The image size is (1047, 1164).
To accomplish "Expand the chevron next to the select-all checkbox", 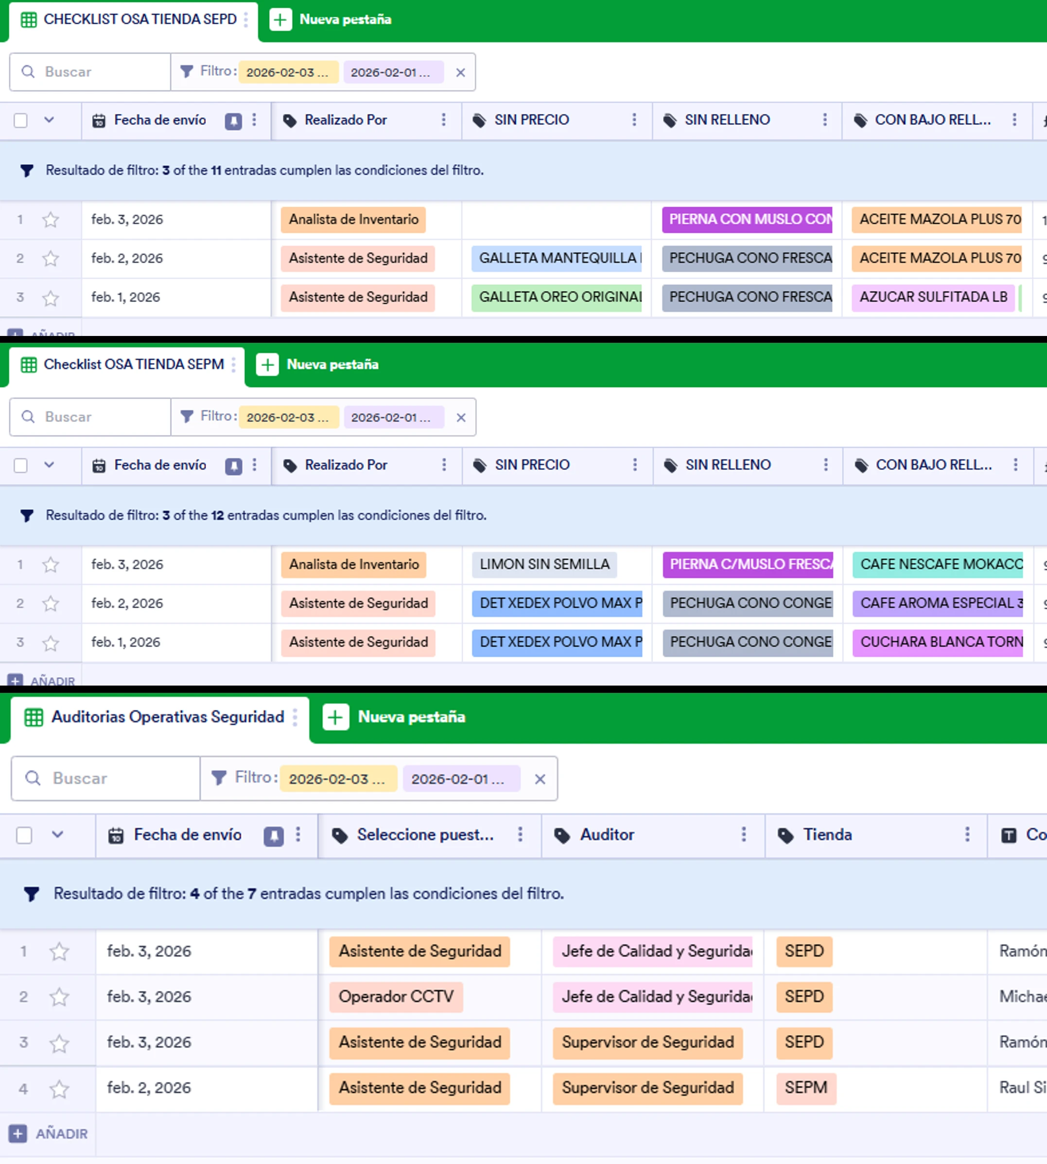I will point(48,120).
